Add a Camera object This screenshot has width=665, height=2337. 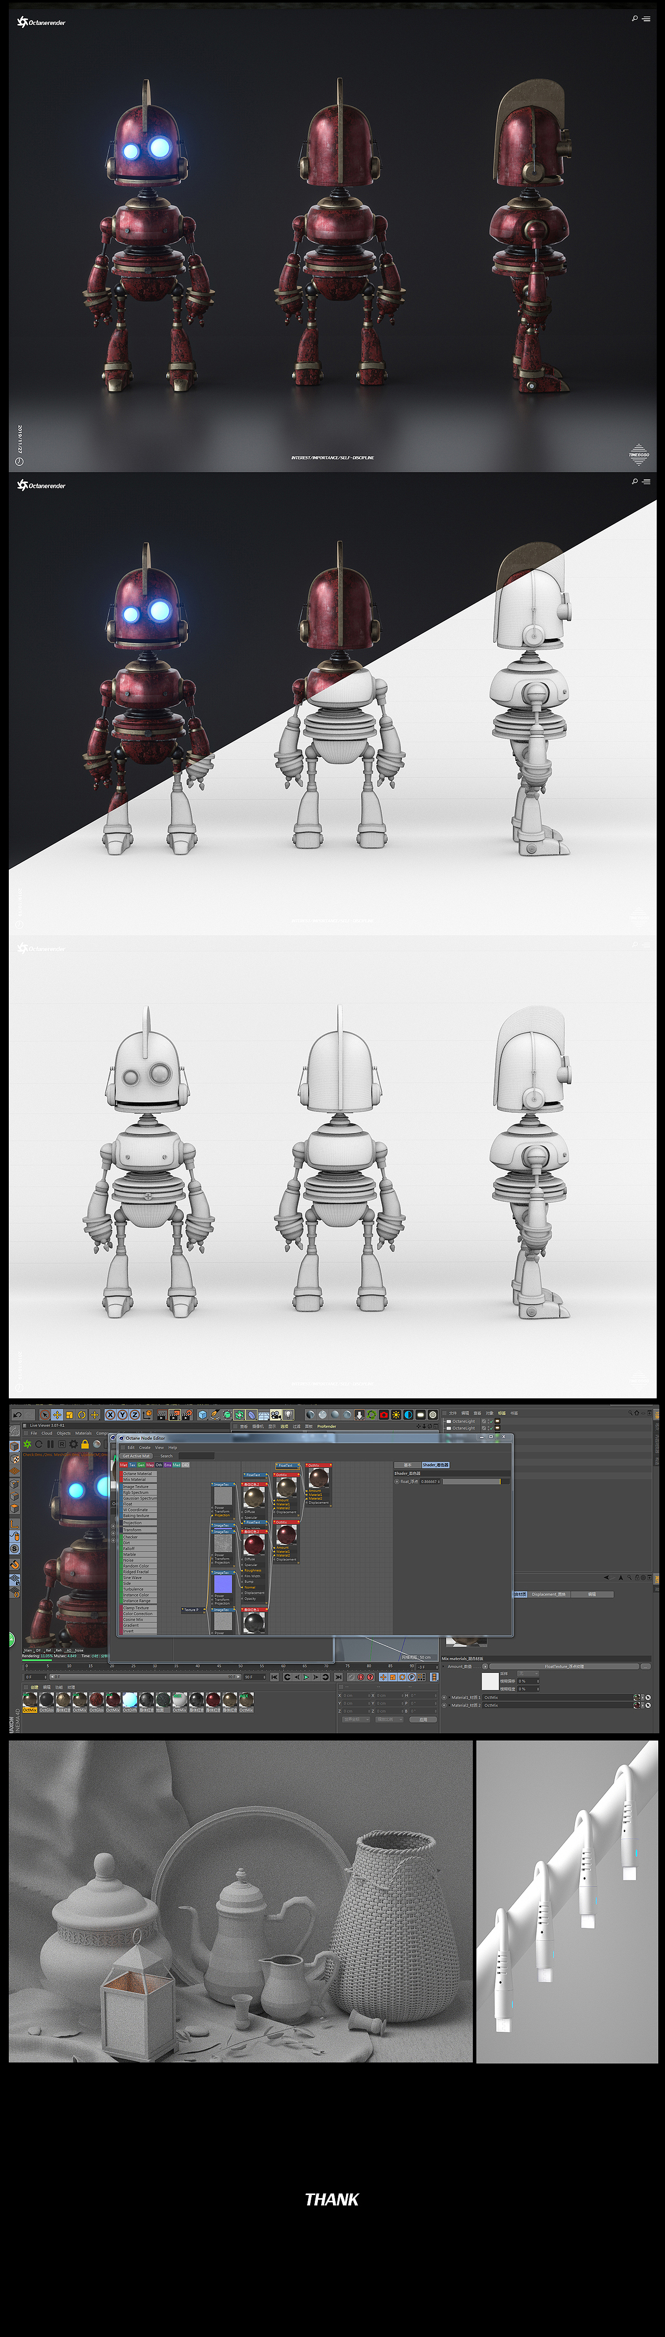[275, 1414]
